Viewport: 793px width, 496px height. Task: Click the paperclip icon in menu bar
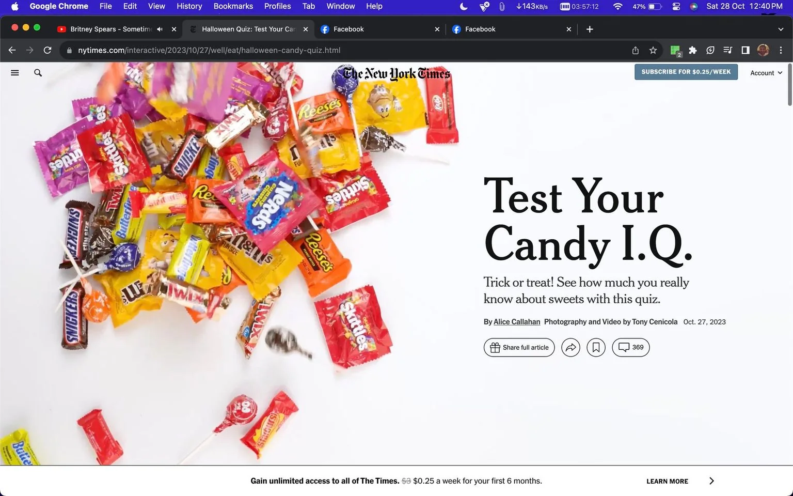(501, 6)
